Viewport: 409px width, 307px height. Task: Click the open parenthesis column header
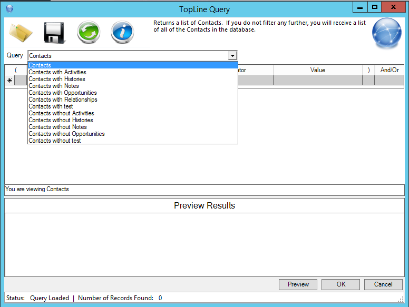[16, 70]
